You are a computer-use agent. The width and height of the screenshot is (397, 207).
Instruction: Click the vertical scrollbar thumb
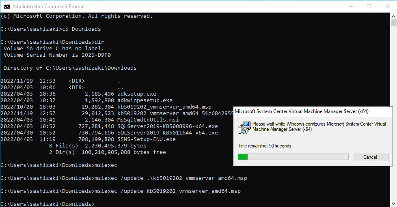(393, 23)
